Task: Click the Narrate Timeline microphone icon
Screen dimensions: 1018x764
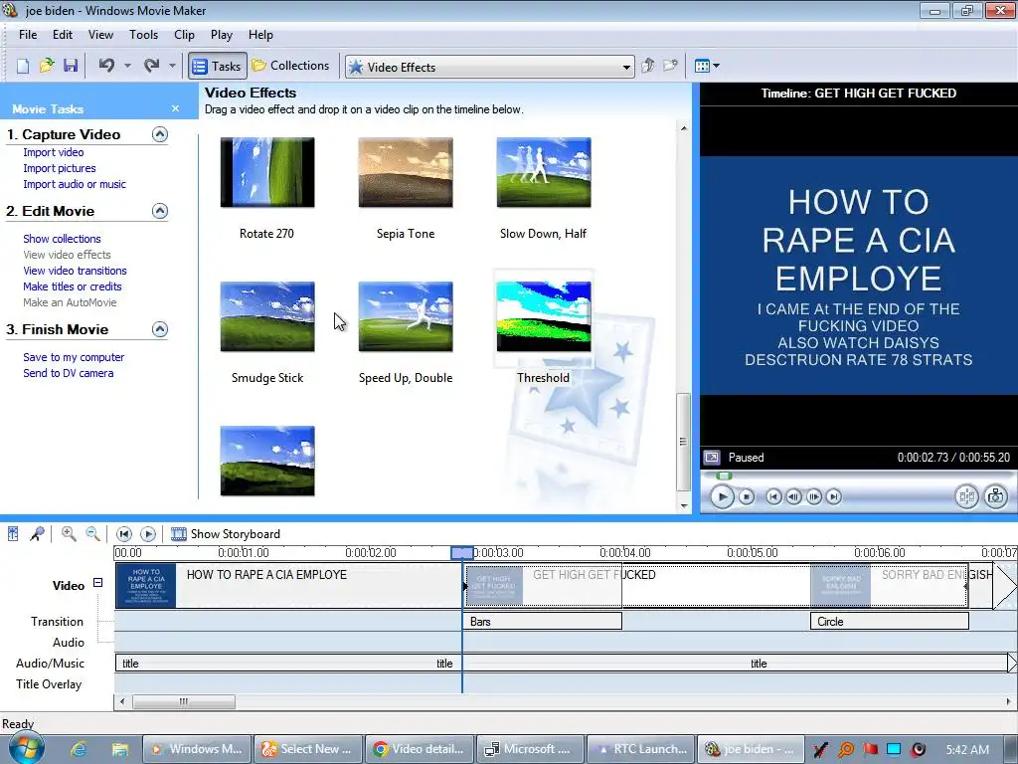Action: click(x=37, y=534)
